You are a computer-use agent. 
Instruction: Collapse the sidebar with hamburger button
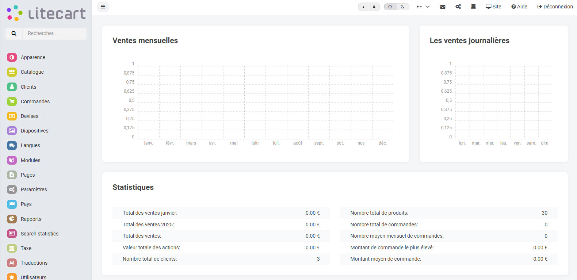[x=103, y=7]
